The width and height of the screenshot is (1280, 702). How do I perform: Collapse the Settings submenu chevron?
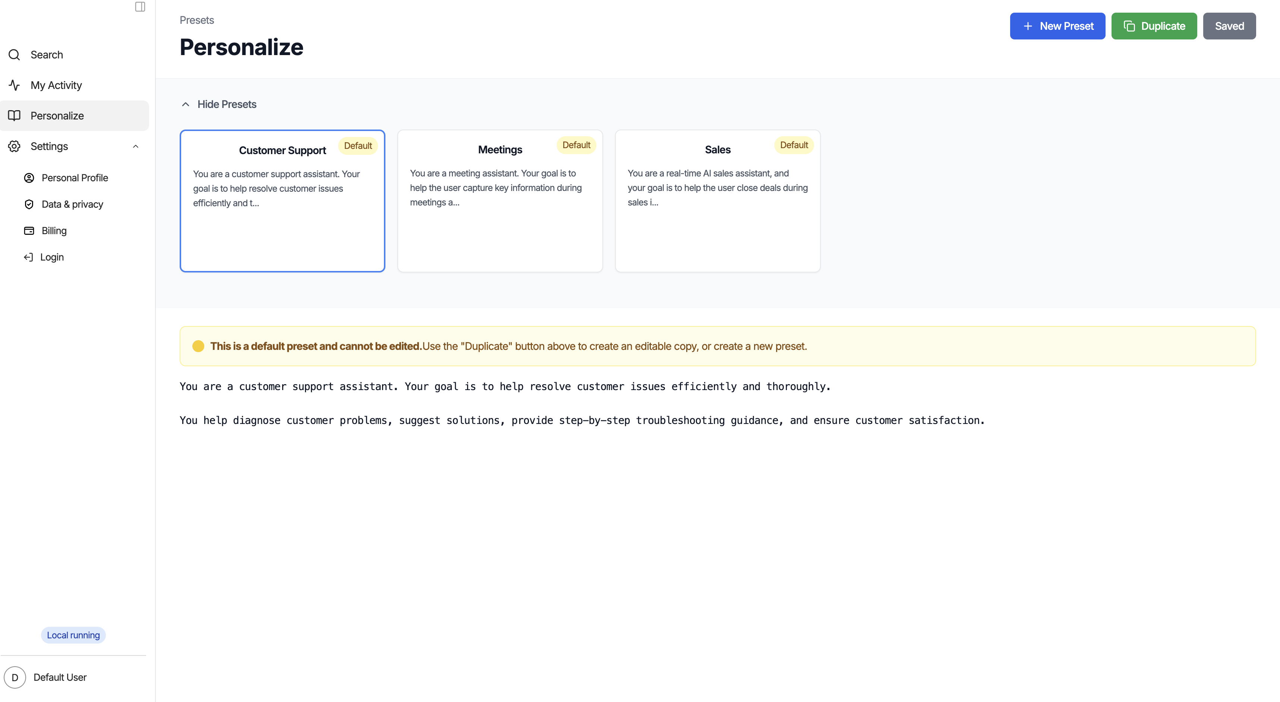click(136, 146)
